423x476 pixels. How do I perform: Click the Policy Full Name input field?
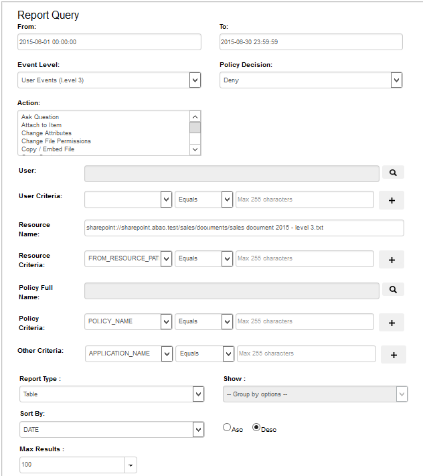pyautogui.click(x=232, y=291)
